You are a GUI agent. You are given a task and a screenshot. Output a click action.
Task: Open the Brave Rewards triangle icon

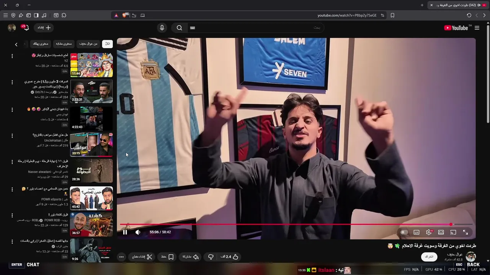[116, 15]
